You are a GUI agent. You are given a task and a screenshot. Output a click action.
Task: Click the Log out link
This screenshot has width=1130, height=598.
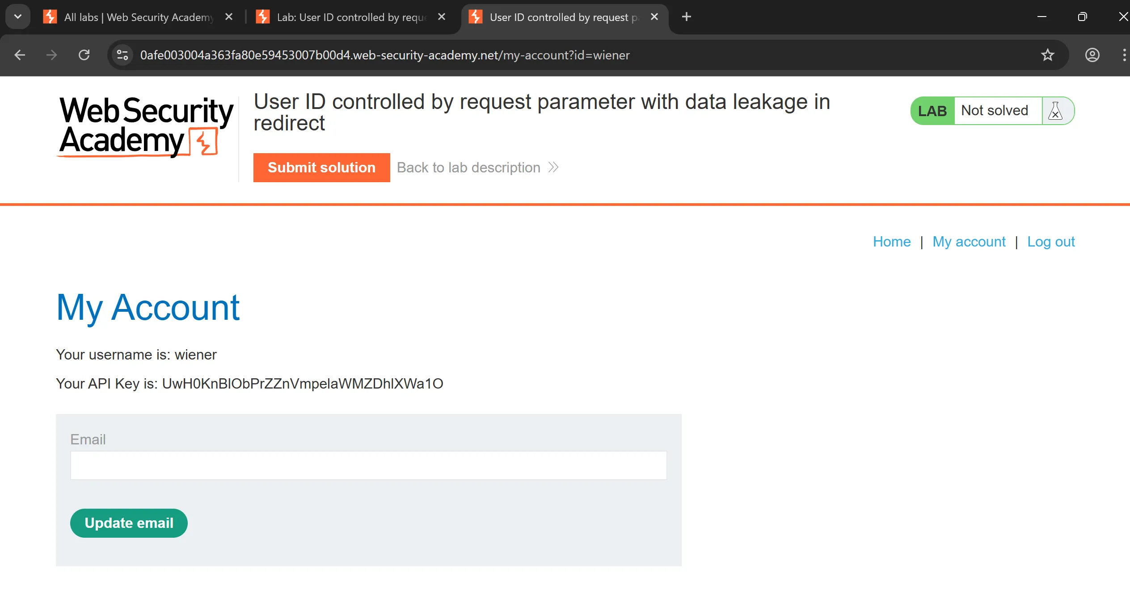point(1051,242)
